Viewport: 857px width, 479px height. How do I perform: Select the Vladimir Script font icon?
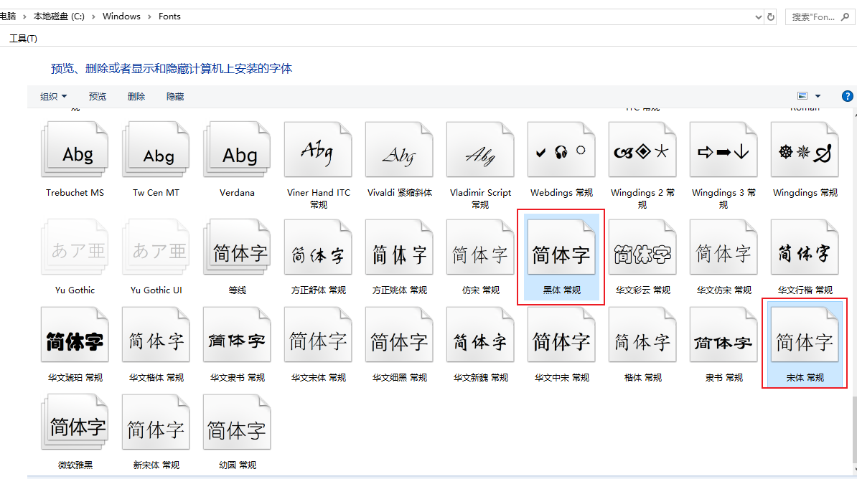(x=480, y=150)
